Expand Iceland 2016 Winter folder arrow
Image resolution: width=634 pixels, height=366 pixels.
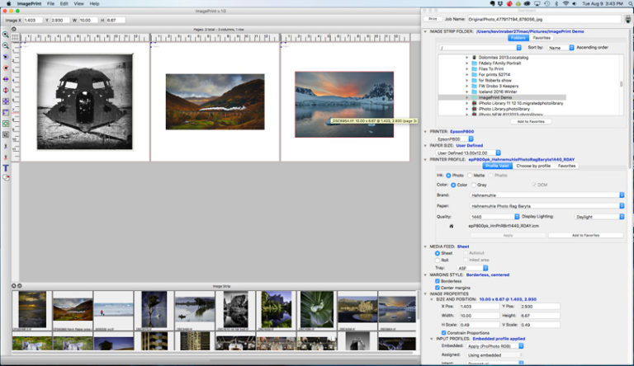(466, 91)
